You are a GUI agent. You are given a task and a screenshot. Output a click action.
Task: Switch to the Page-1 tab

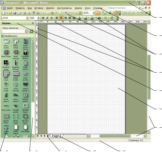click(57, 136)
